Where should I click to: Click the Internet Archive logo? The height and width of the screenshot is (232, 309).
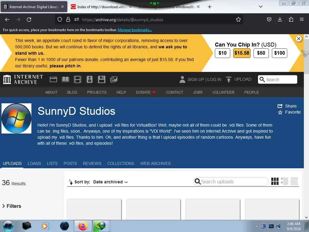[x=23, y=79]
